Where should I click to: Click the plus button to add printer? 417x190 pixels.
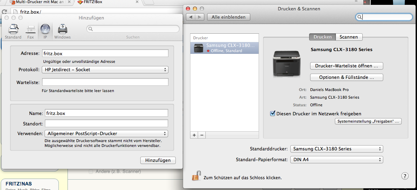pyautogui.click(x=194, y=135)
